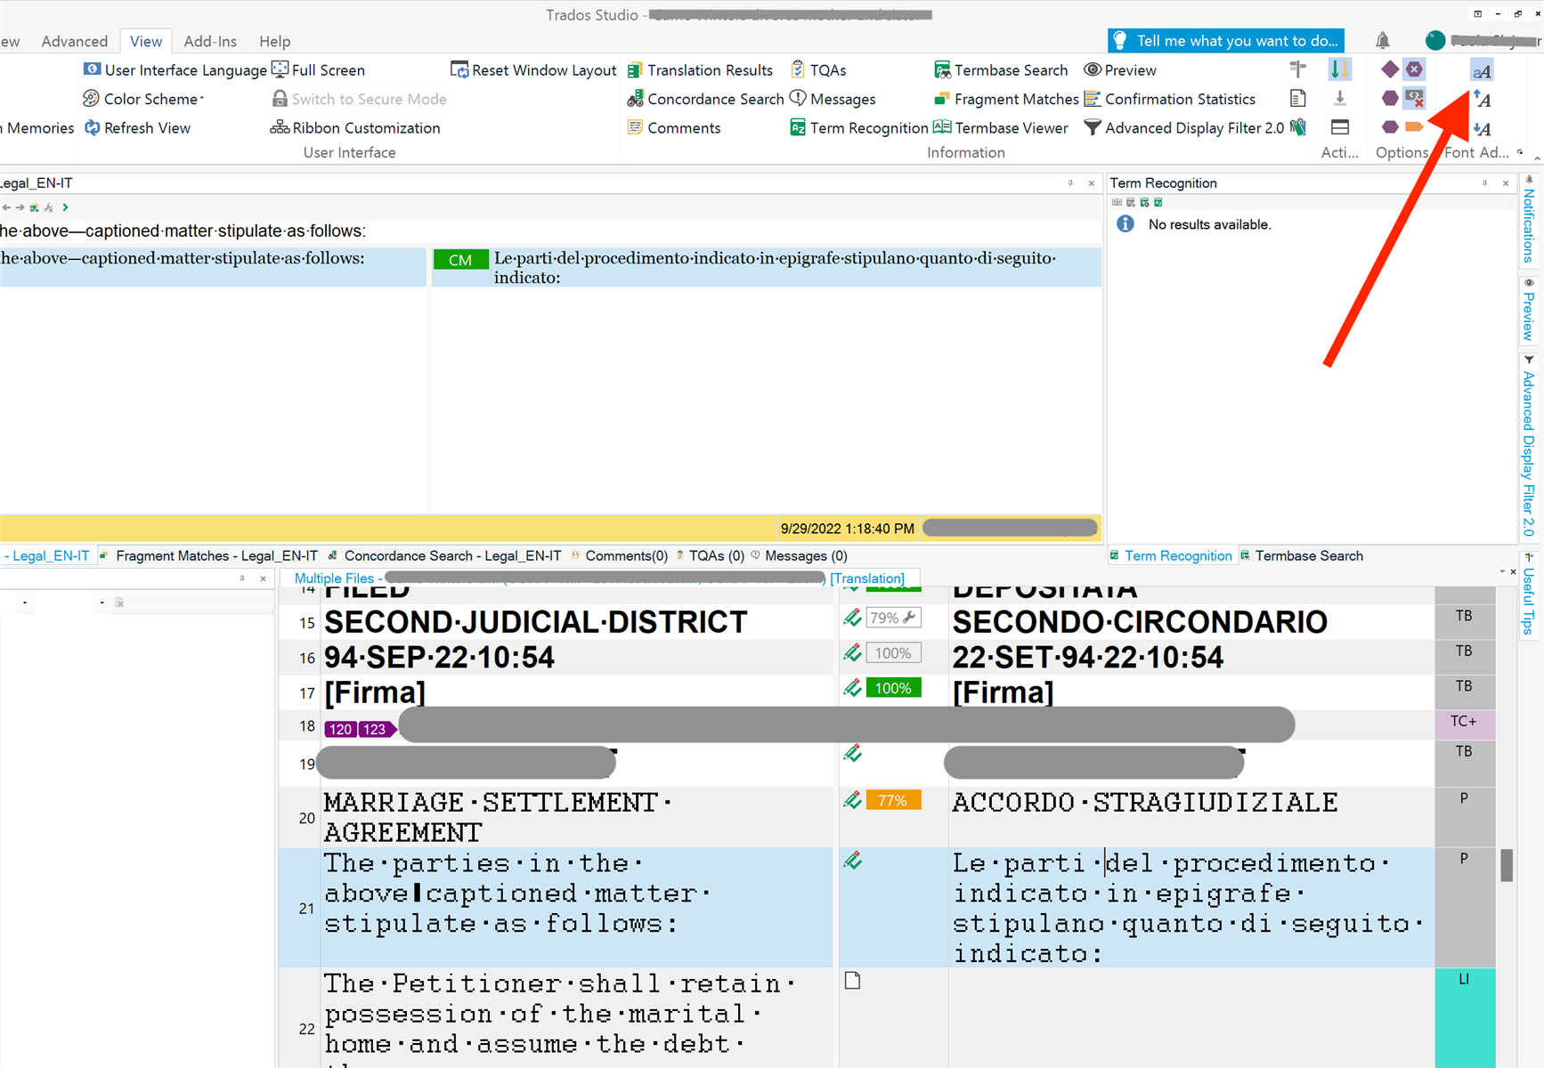Show the Messages window from the ribbon
1544x1068 pixels.
tap(833, 99)
